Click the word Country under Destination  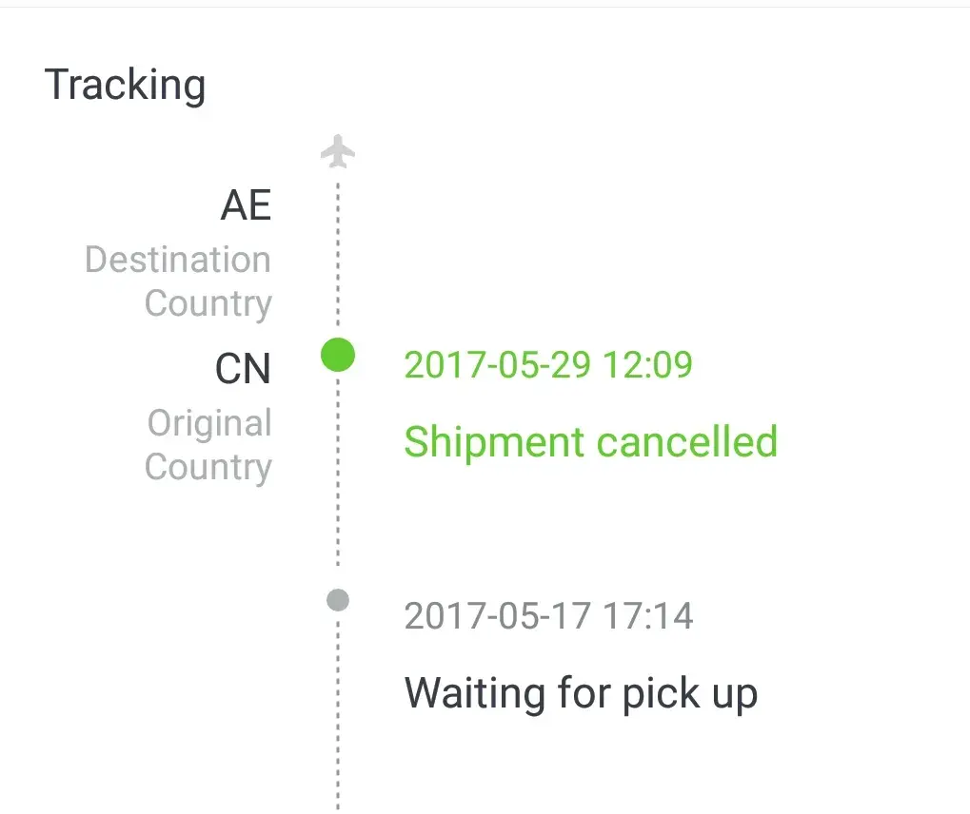(x=208, y=304)
